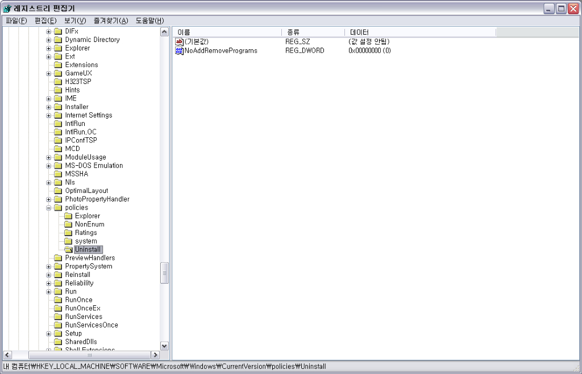The image size is (582, 374).
Task: Expand the Internet Settings node
Action: pos(49,116)
